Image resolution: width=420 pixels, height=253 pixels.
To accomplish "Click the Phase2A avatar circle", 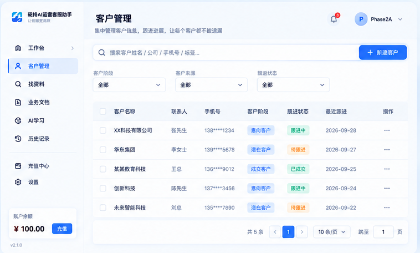I will click(361, 19).
